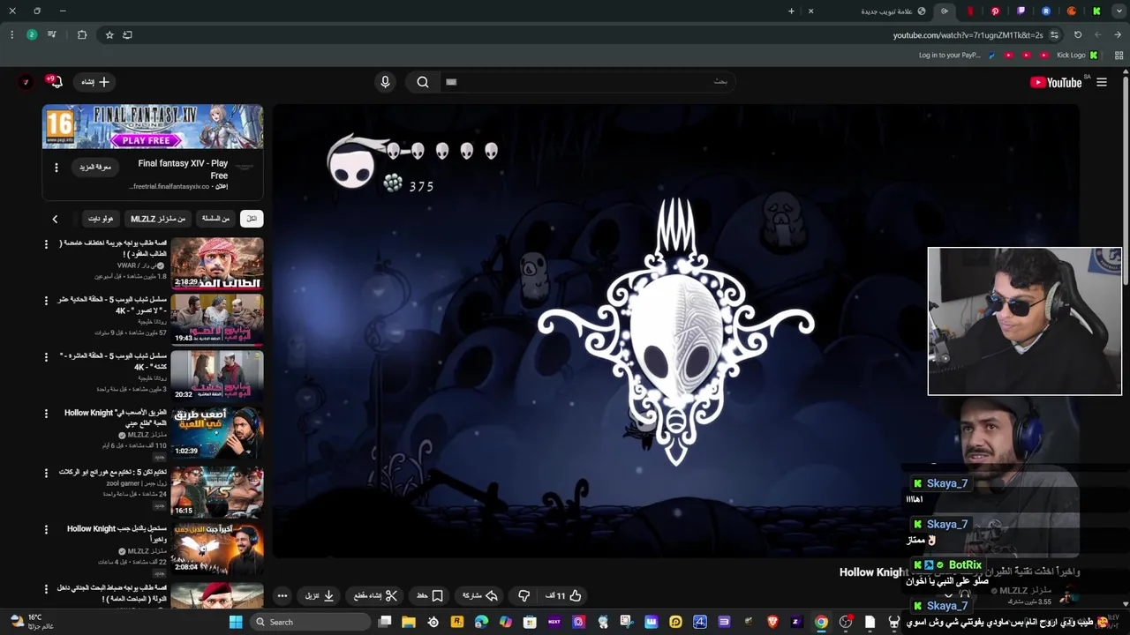1130x635 pixels.
Task: Open Task View on the taskbar
Action: (x=385, y=622)
